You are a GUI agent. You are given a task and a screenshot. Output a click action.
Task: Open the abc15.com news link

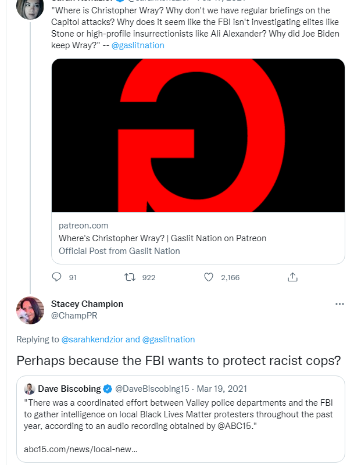pyautogui.click(x=81, y=449)
